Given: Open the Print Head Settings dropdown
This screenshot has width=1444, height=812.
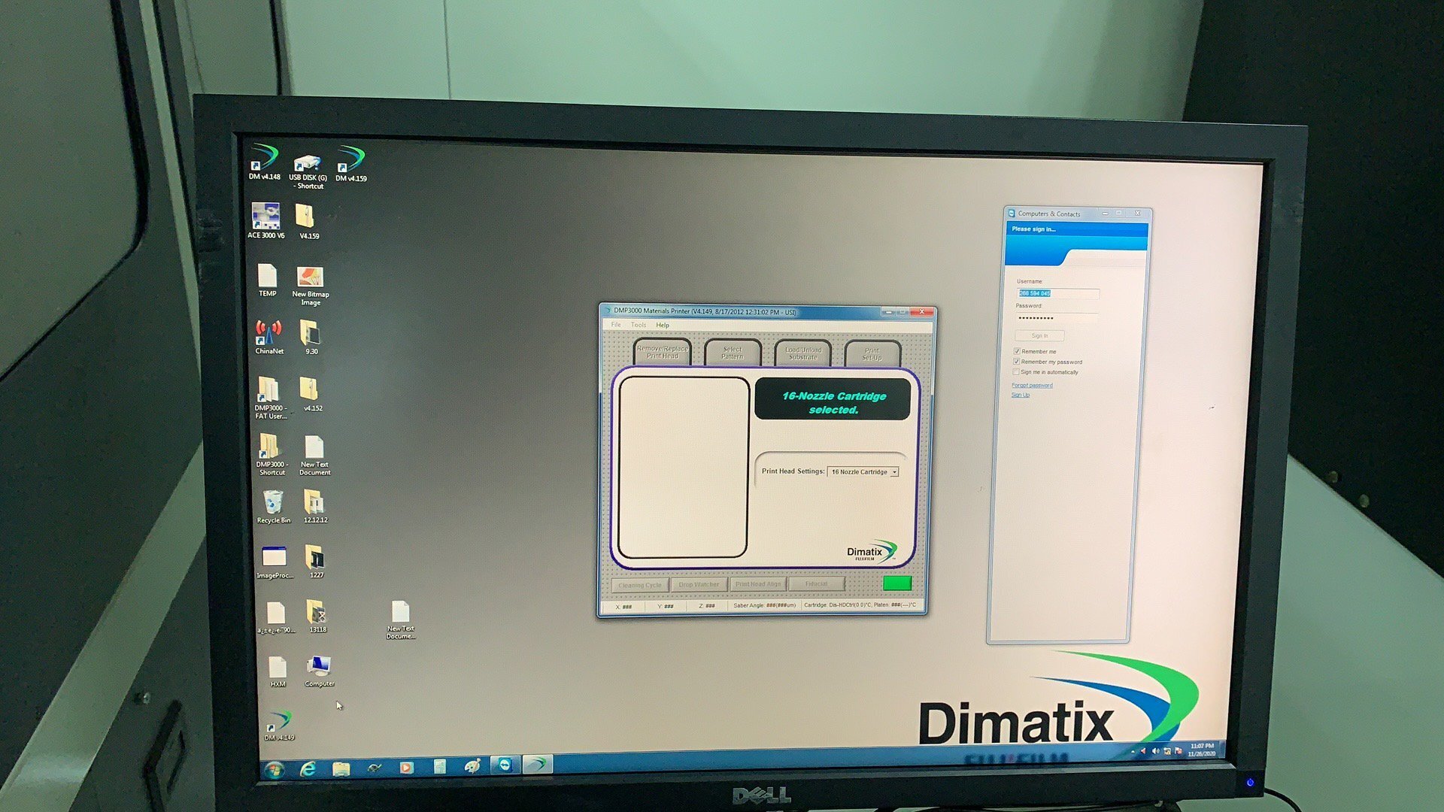Looking at the screenshot, I should pos(893,471).
